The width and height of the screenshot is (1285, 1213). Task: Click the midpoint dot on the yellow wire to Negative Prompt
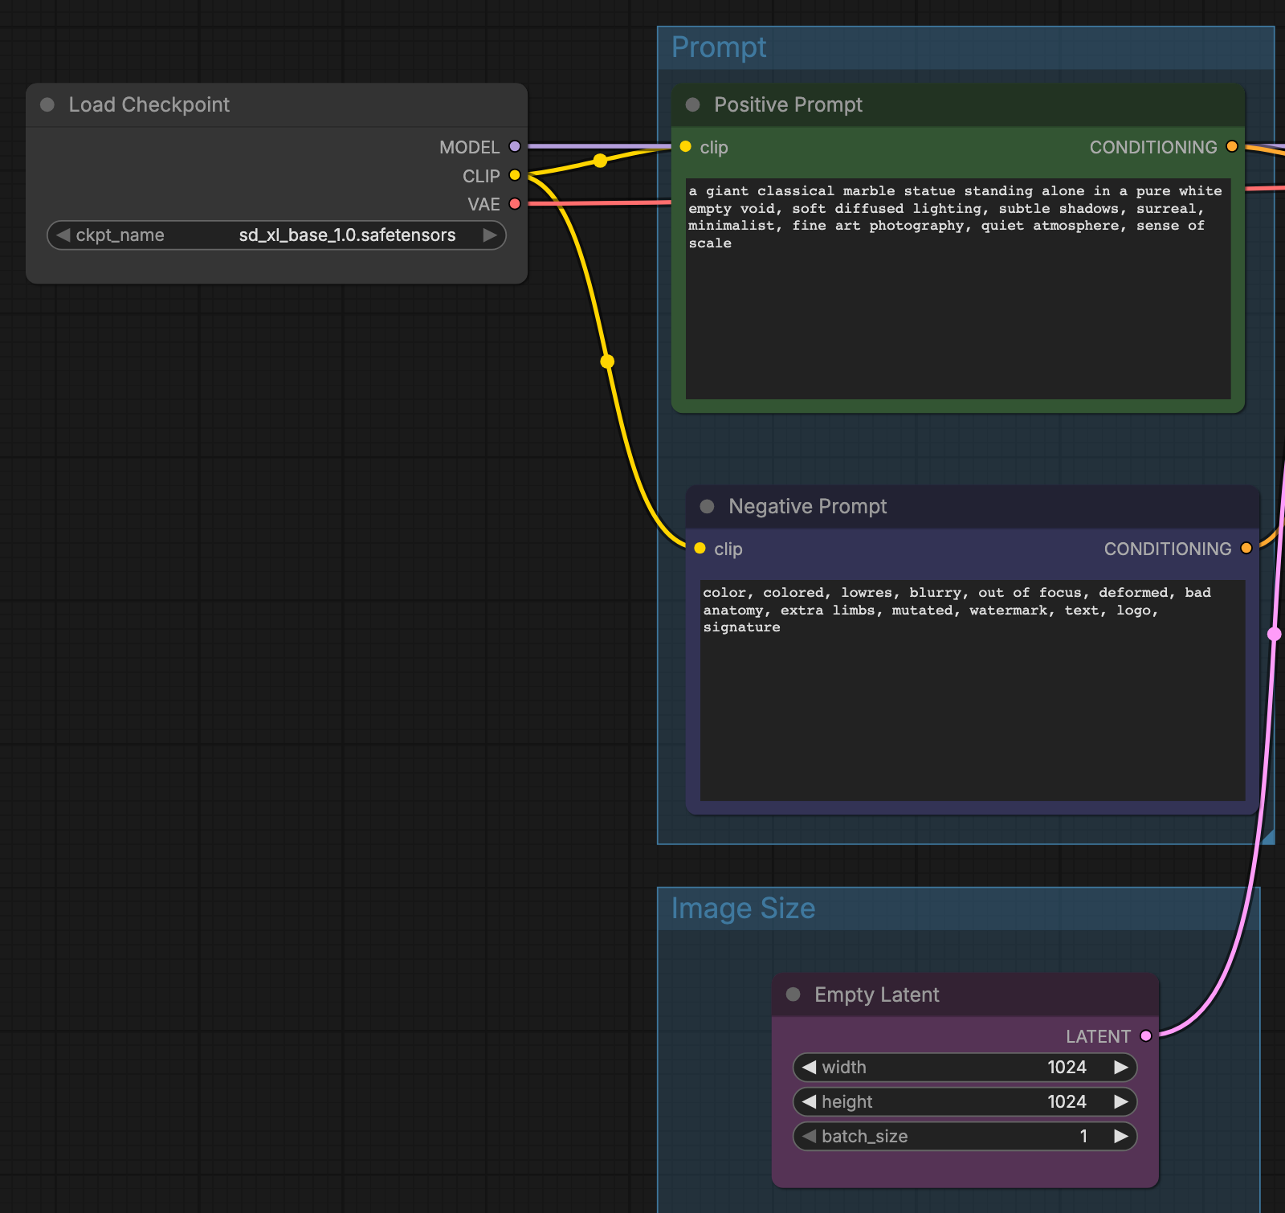607,361
